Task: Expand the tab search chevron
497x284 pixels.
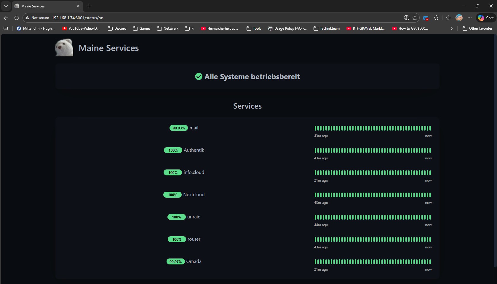Action: pyautogui.click(x=6, y=6)
